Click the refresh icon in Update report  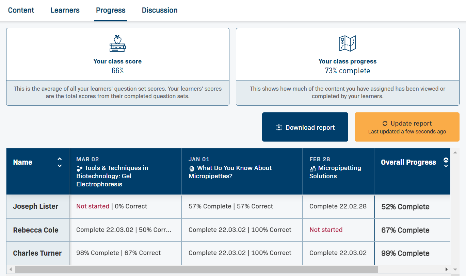[x=385, y=124]
